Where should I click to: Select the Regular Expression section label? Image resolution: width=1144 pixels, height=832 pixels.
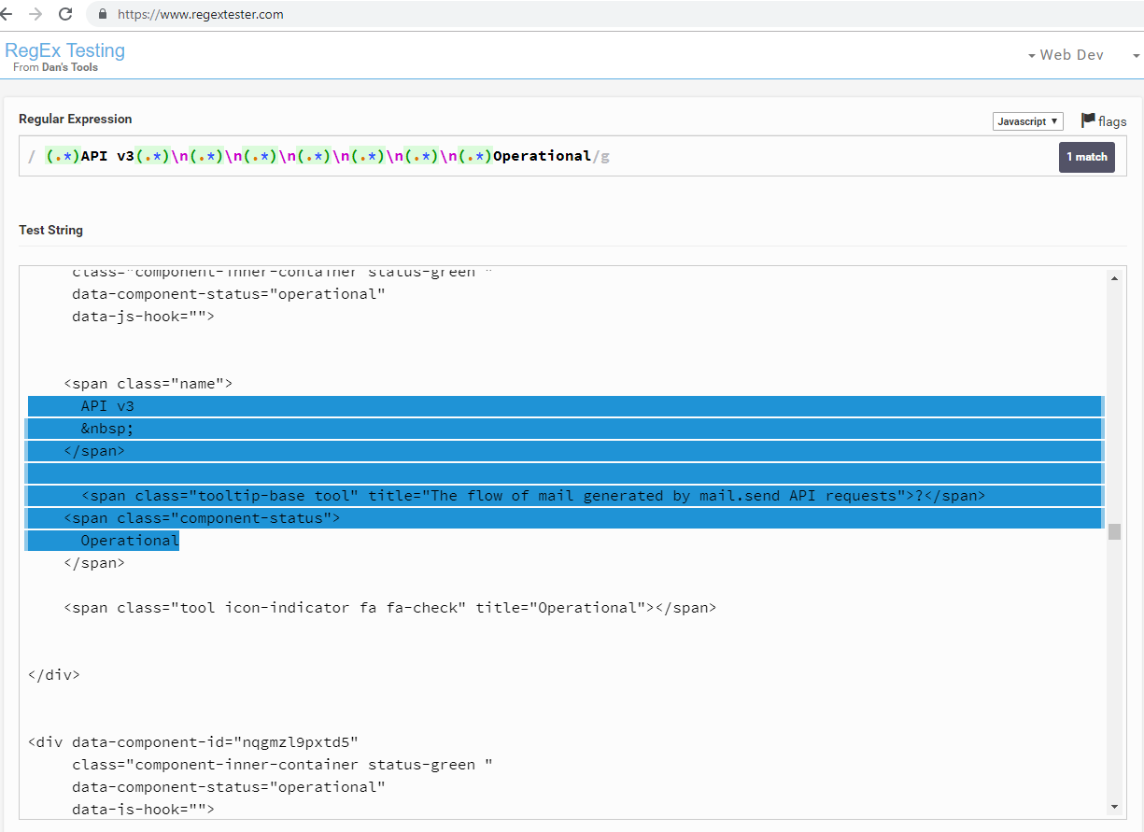tap(75, 119)
